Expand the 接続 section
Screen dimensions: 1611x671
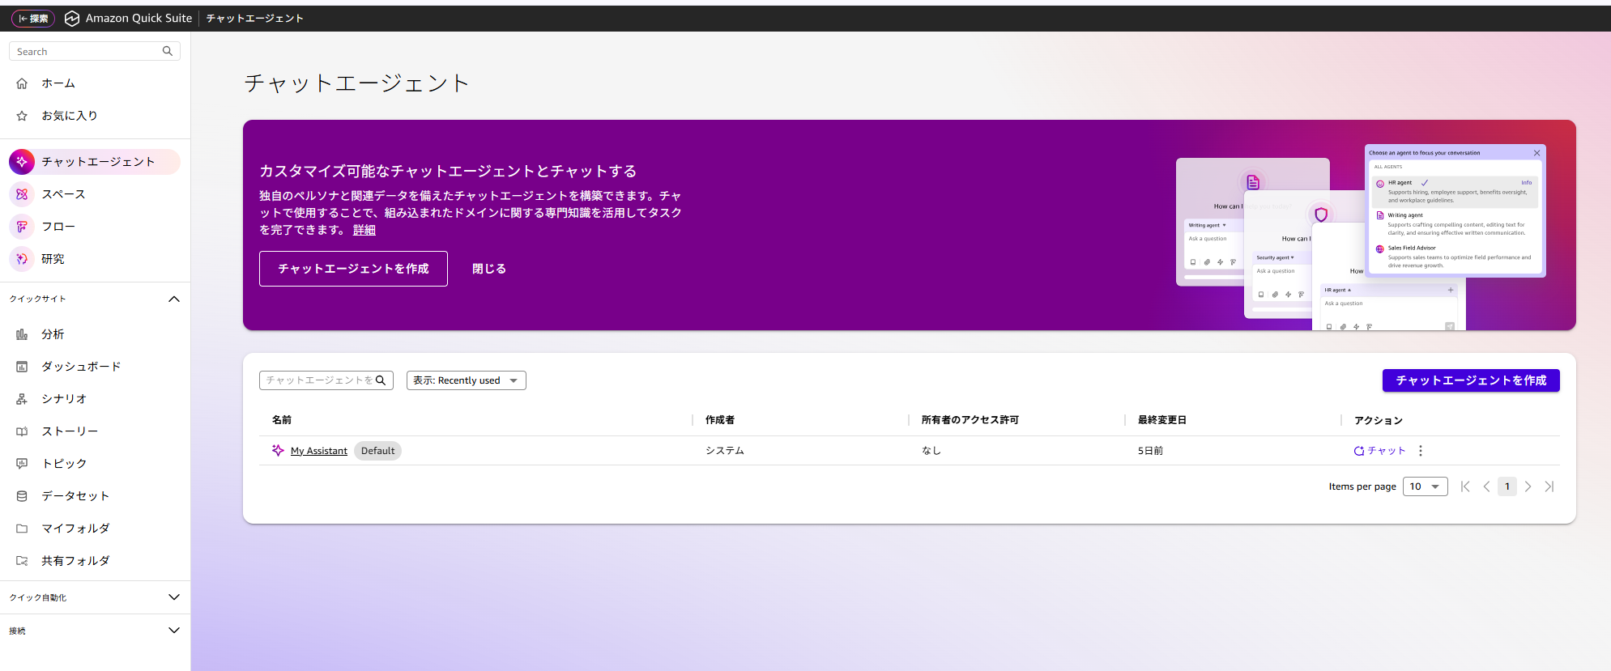pos(173,631)
